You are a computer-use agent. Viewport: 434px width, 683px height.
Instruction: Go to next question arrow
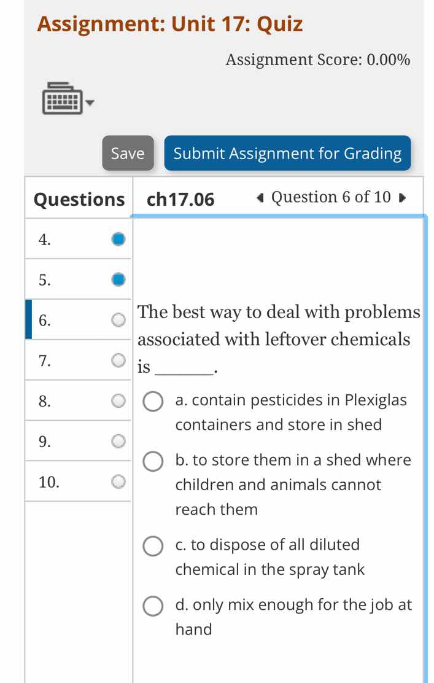coord(402,198)
